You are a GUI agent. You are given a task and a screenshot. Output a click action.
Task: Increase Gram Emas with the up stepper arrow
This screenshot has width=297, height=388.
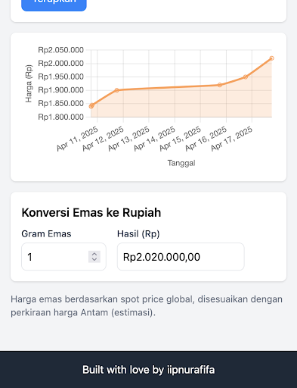pos(94,254)
